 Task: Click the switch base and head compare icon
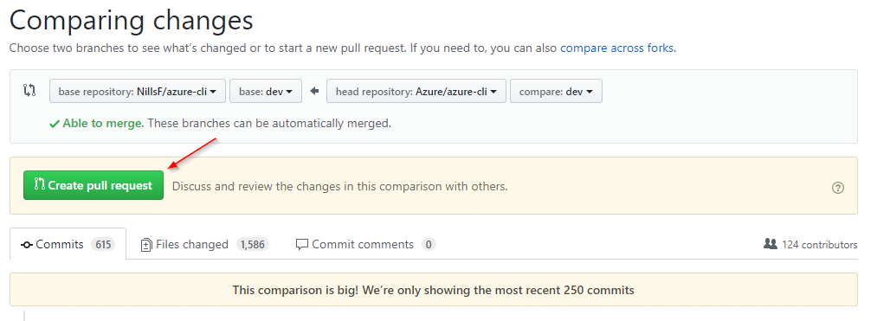[29, 90]
